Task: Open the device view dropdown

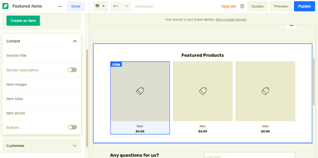Action: [100, 6]
